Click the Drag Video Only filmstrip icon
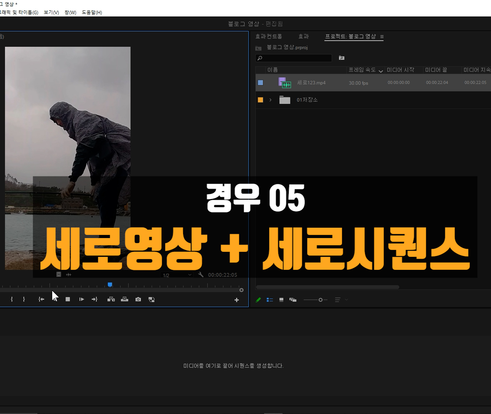491x414 pixels. pyautogui.click(x=59, y=274)
